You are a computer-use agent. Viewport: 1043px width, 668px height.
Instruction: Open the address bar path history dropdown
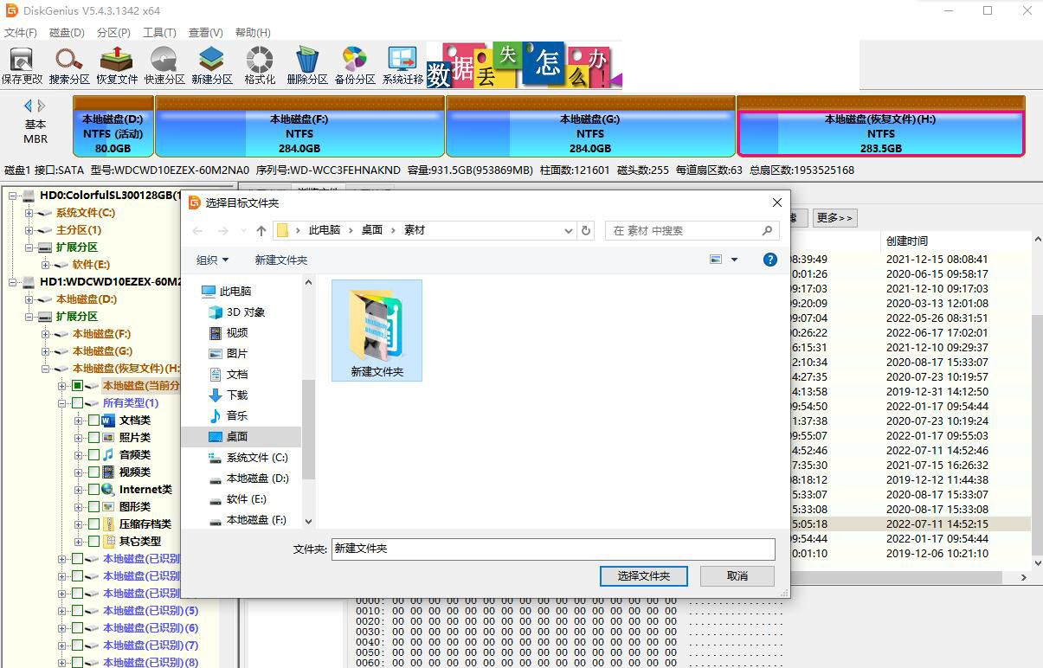[568, 231]
